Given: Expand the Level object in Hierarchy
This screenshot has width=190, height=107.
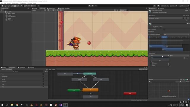Looking at the screenshot, I should pyautogui.click(x=5, y=18).
